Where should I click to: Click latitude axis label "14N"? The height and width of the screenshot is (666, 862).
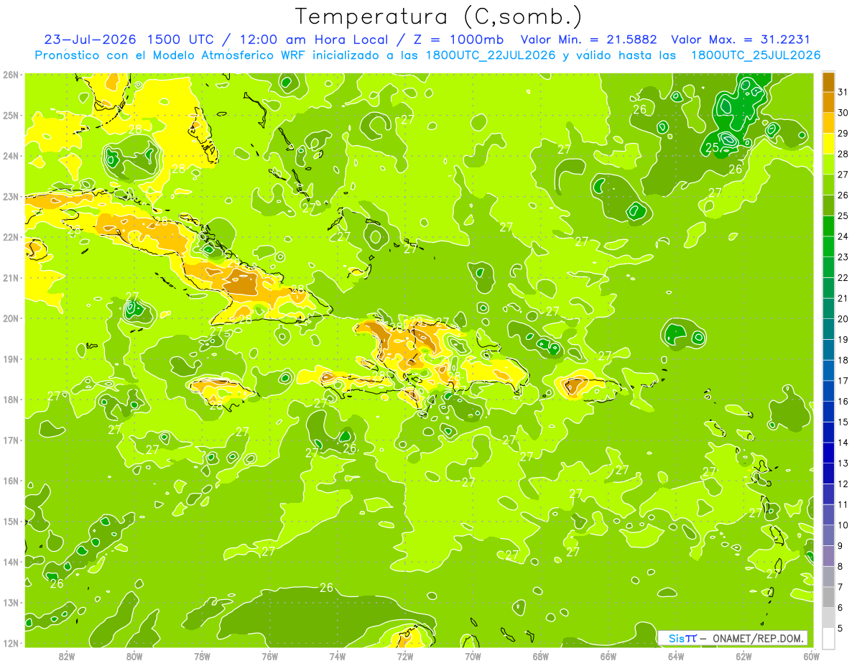pos(11,562)
